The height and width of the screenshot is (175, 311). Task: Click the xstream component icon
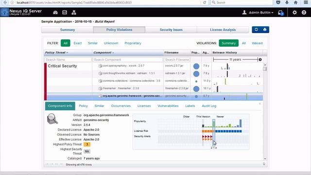100,73
